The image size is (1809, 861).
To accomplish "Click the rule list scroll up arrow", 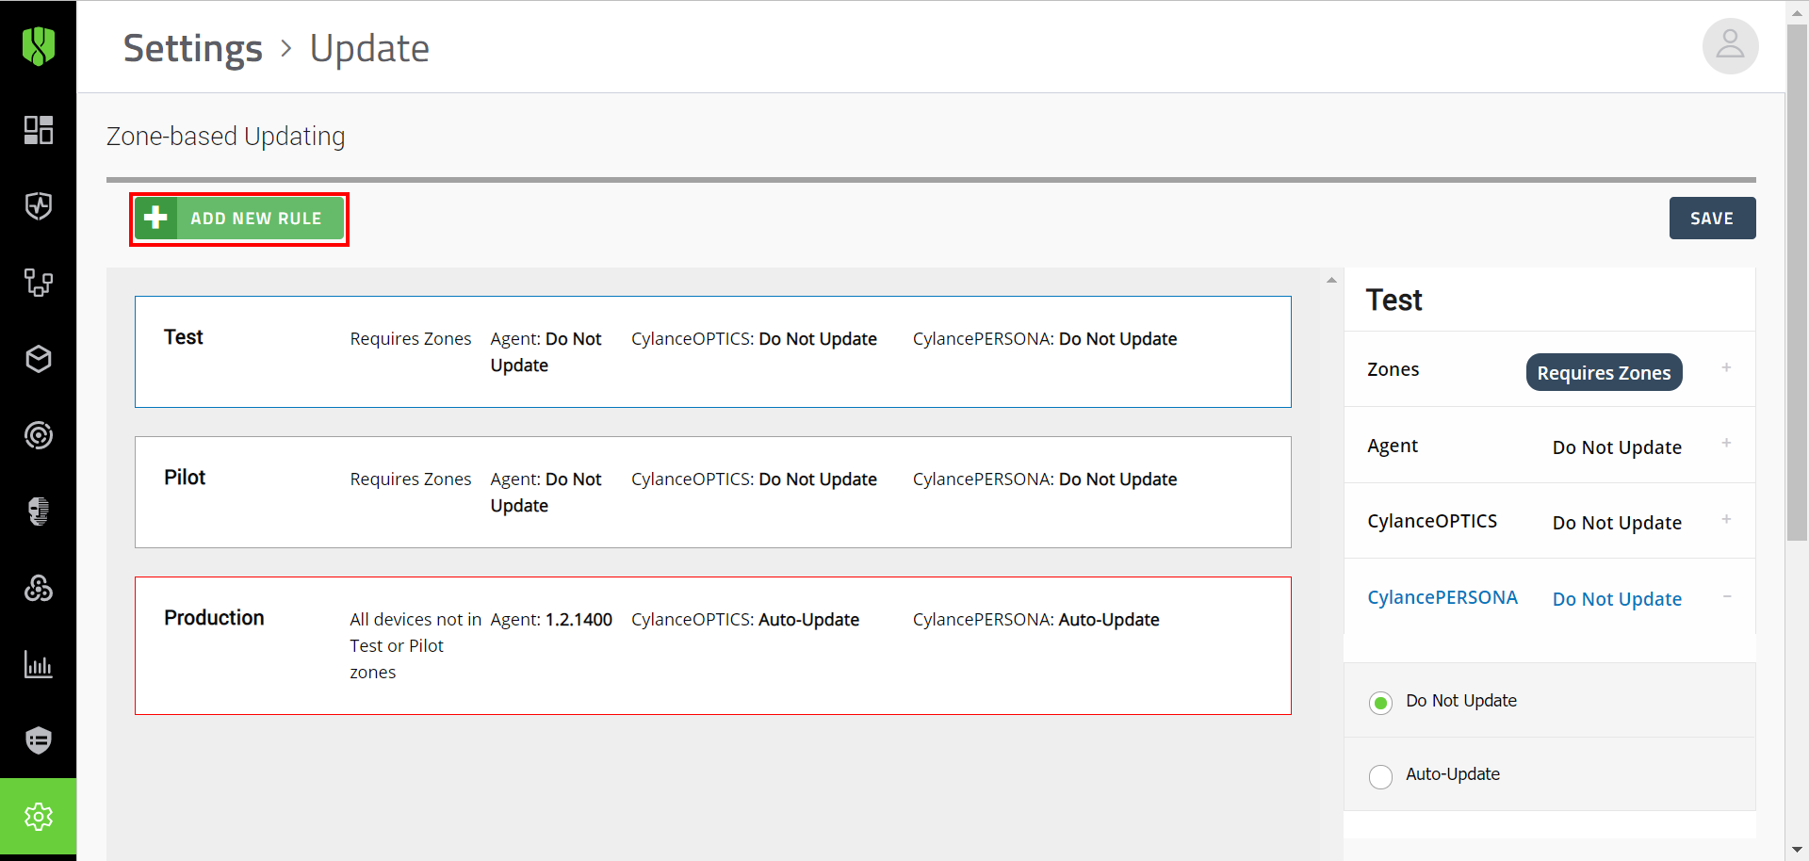I will click(1331, 280).
